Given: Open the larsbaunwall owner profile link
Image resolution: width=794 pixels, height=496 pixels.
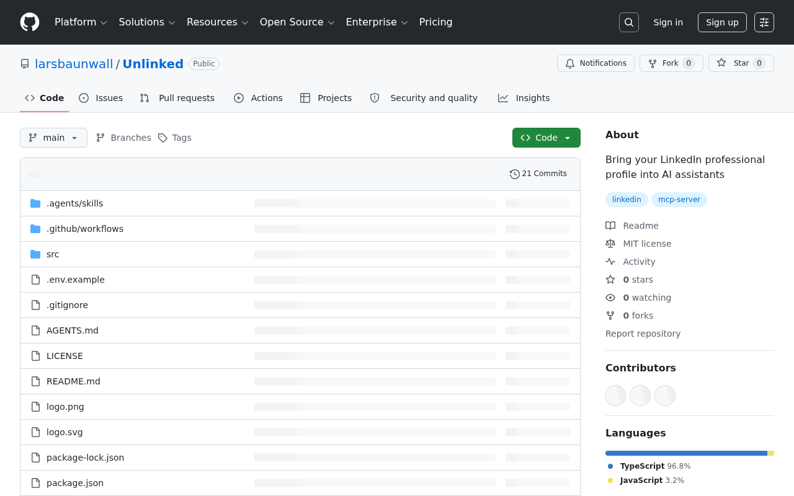Looking at the screenshot, I should tap(74, 64).
